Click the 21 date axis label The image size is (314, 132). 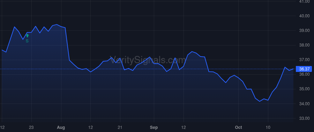point(120,127)
